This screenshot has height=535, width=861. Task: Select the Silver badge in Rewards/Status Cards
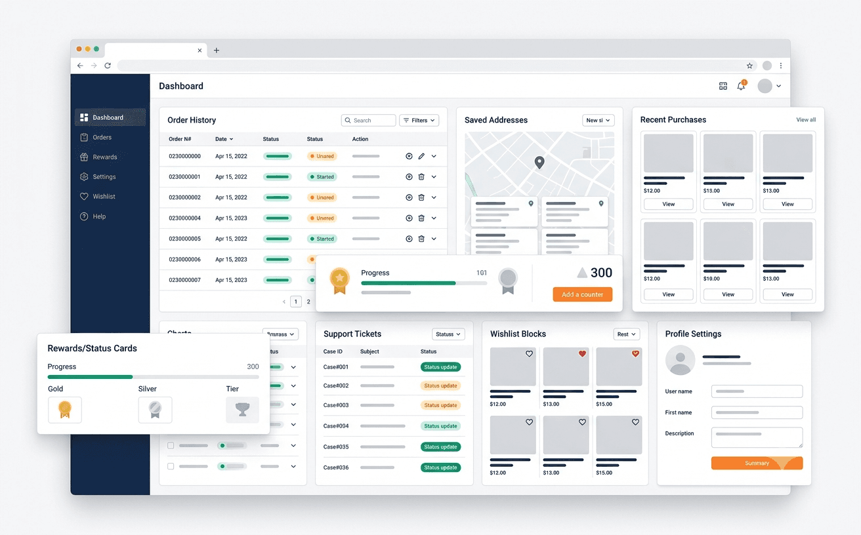click(155, 410)
